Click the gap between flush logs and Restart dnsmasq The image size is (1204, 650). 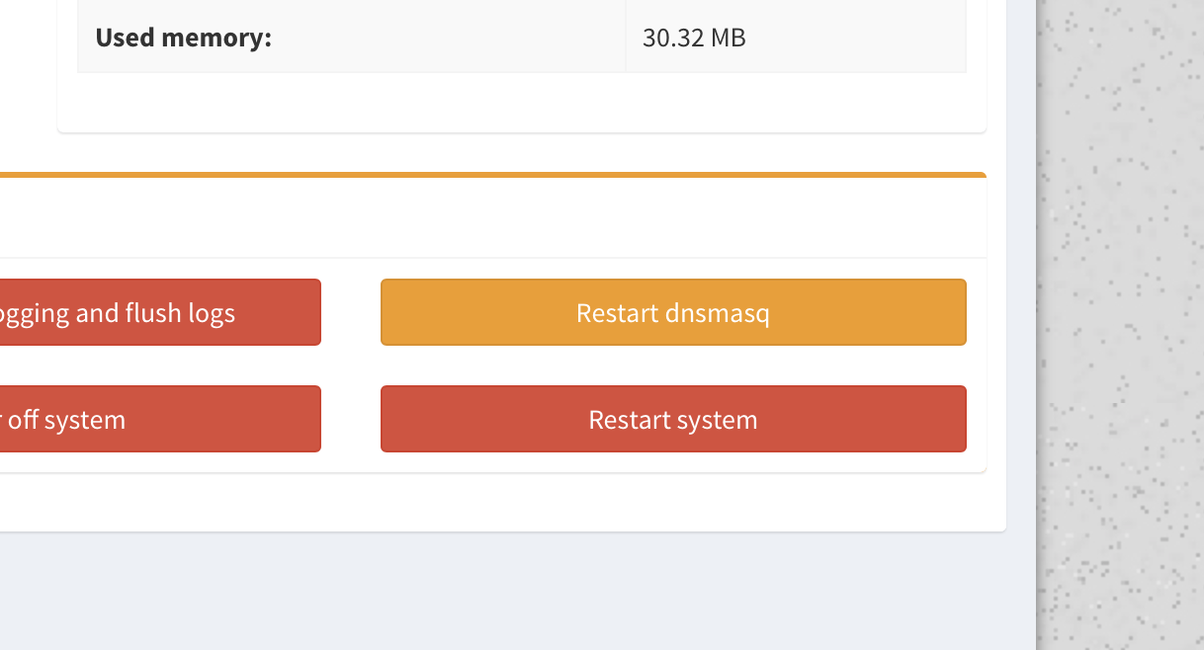(351, 312)
